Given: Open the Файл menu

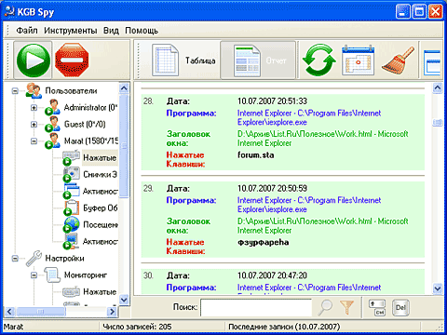Looking at the screenshot, I should point(27,31).
